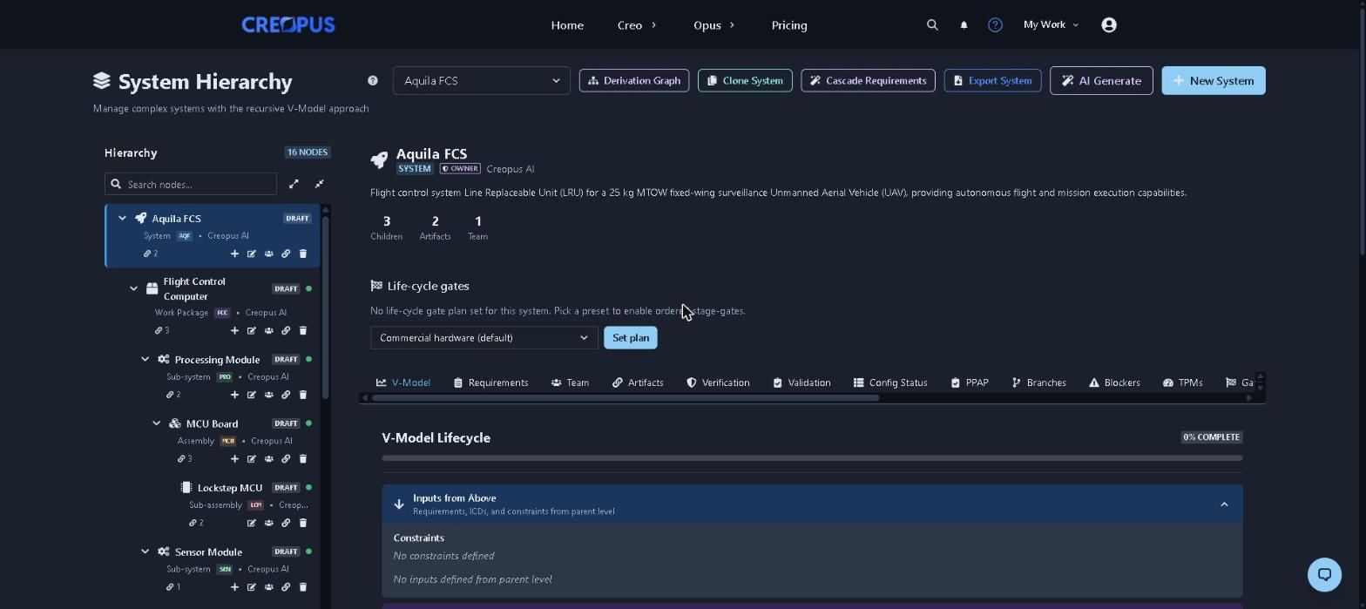Delete the Aquila FCS node
This screenshot has width=1366, height=609.
[x=303, y=254]
